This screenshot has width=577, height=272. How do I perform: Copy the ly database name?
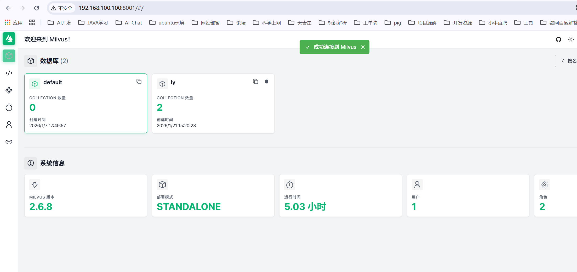[255, 82]
